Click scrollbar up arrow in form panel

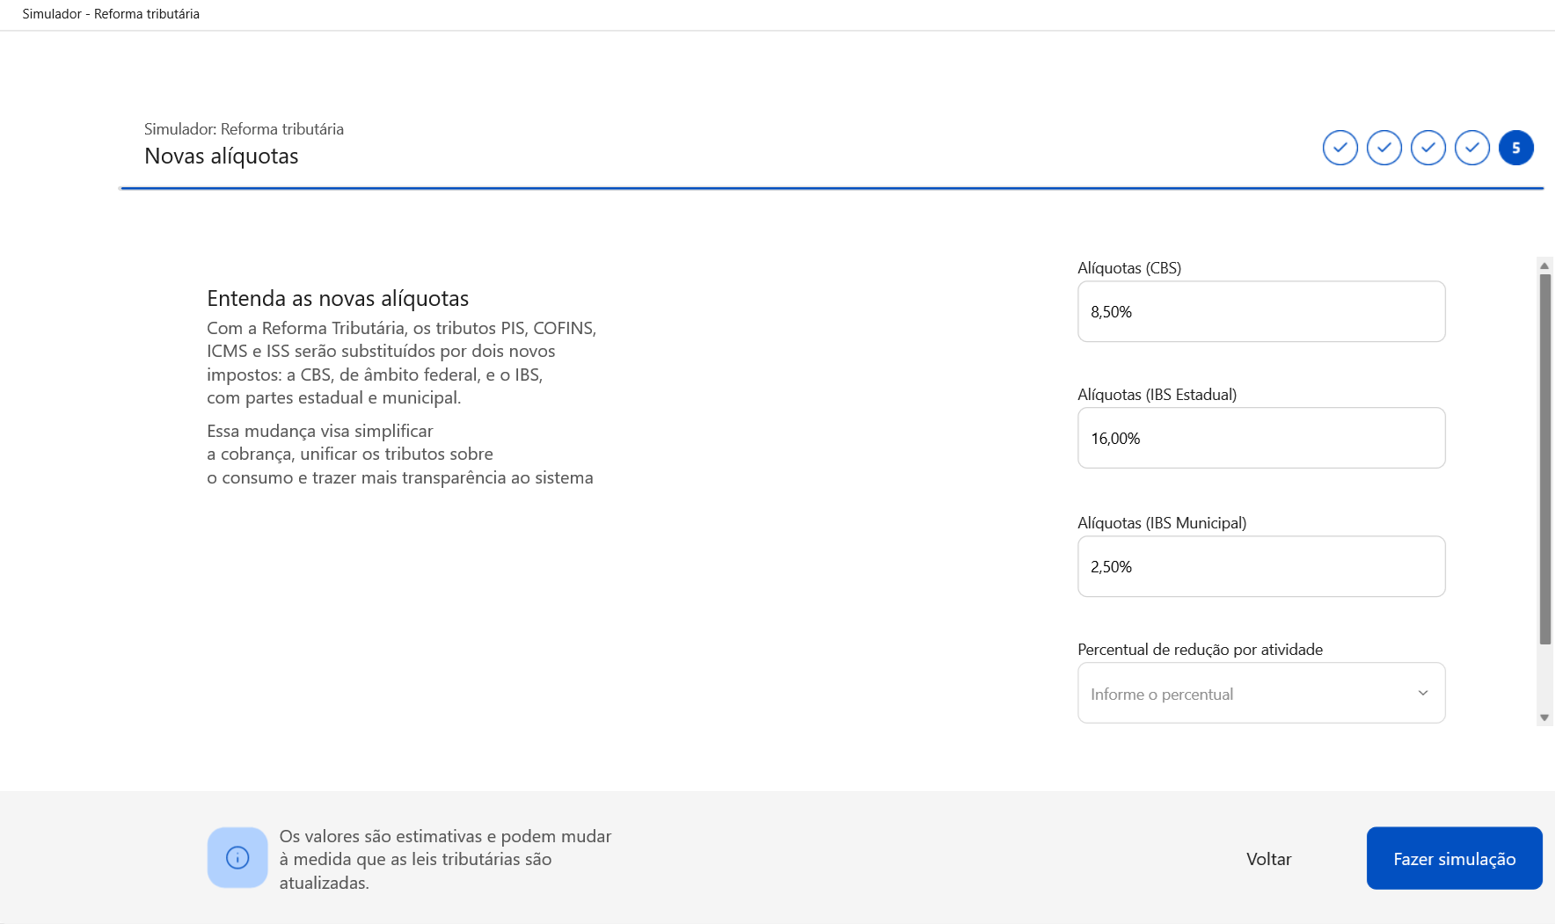pyautogui.click(x=1544, y=266)
